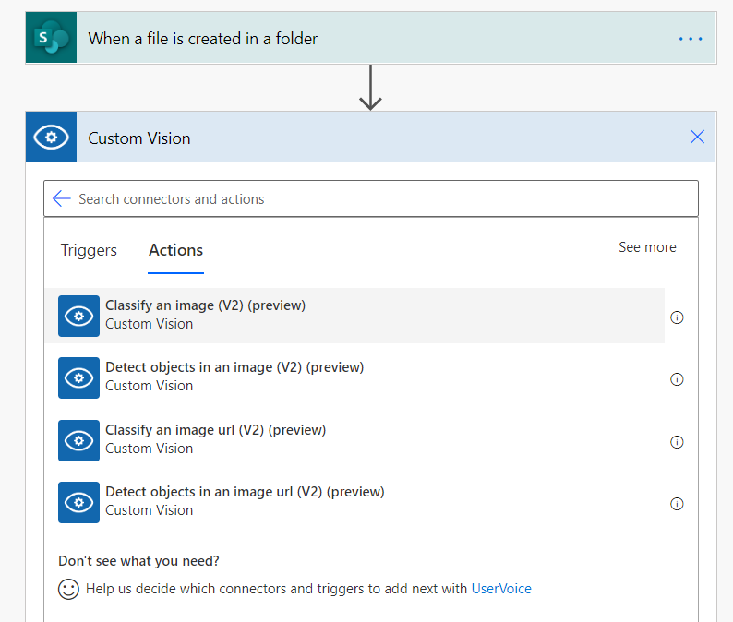The width and height of the screenshot is (733, 622).
Task: Switch to the Triggers tab
Action: pyautogui.click(x=89, y=250)
